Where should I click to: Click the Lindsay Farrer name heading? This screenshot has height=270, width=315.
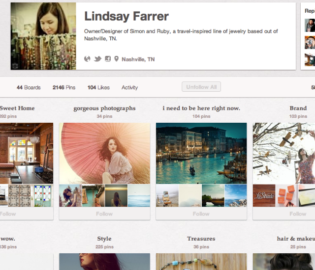pyautogui.click(x=126, y=16)
